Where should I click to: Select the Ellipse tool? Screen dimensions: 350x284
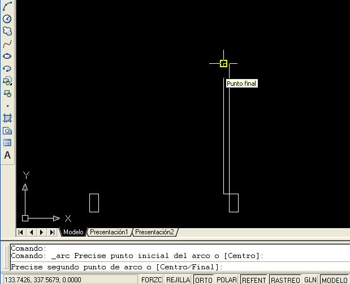(x=7, y=56)
